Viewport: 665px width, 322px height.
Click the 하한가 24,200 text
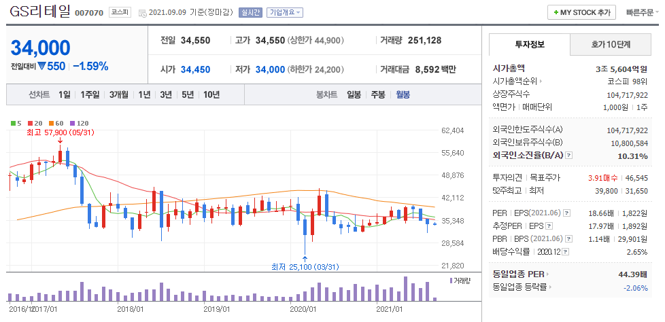coord(316,69)
